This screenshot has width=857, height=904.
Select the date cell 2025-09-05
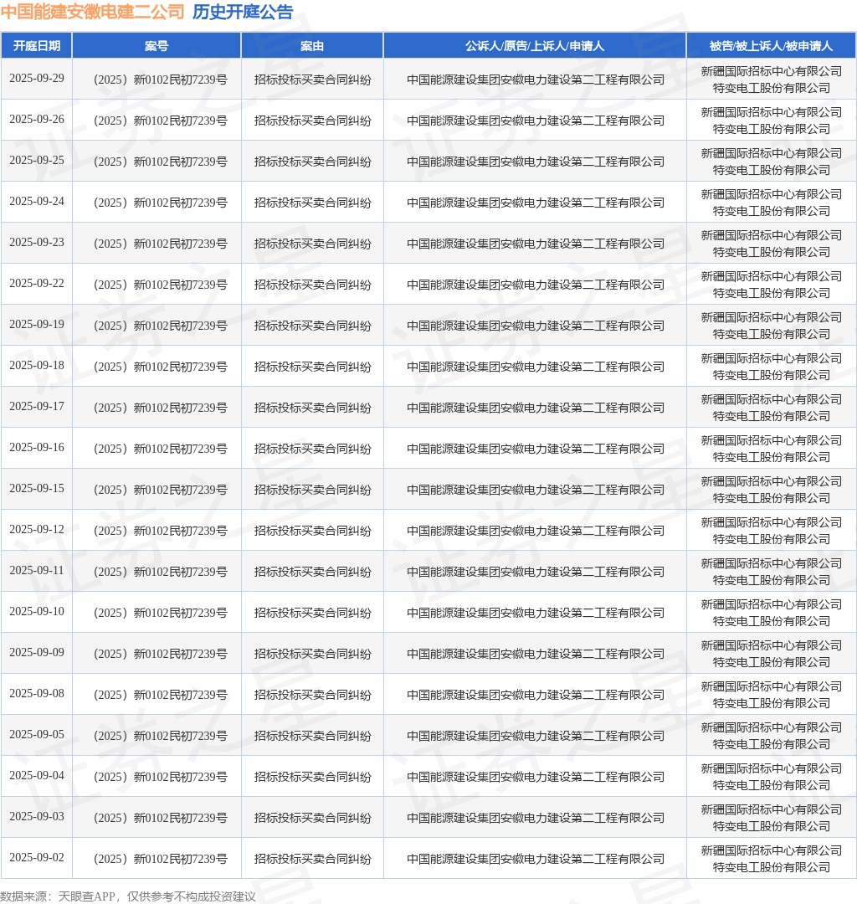pos(37,733)
